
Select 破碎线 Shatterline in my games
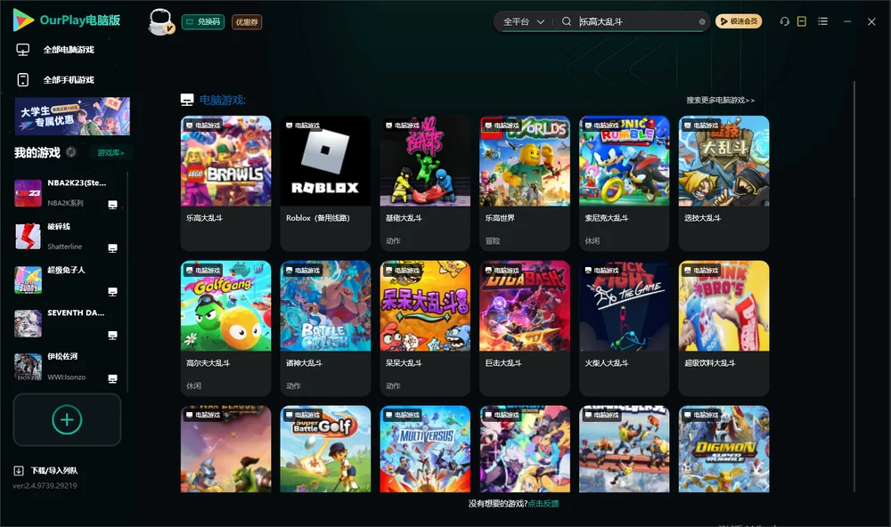(67, 236)
